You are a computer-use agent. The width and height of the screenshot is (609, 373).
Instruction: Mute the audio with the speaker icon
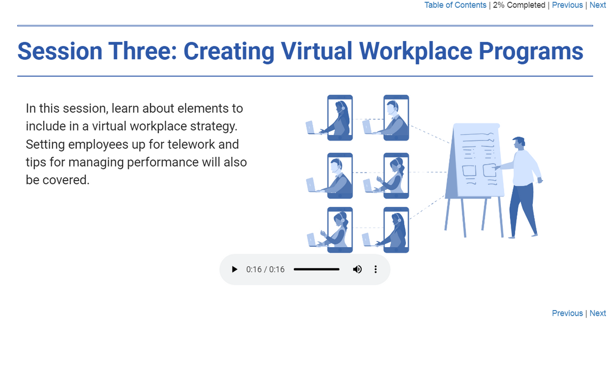pyautogui.click(x=357, y=269)
